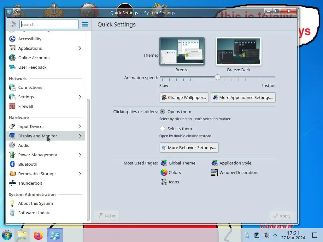Screen dimensions: 323x242
Task: Select the Breeze theme thumbnail
Action: [182, 51]
